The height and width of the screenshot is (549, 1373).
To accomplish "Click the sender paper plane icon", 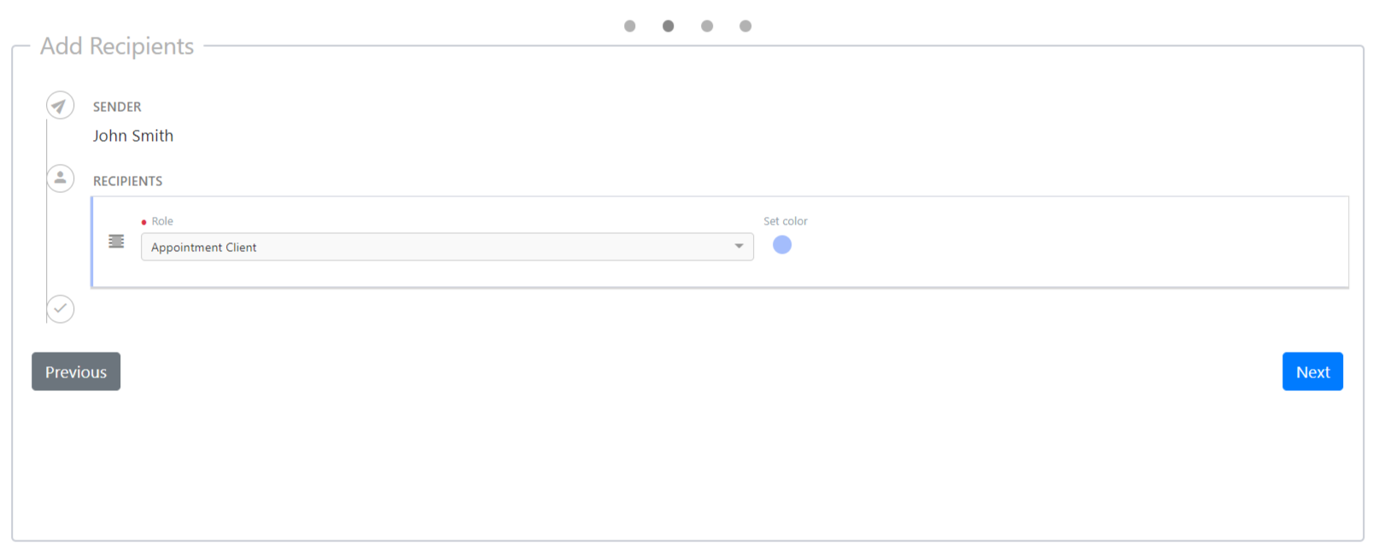I will 60,106.
